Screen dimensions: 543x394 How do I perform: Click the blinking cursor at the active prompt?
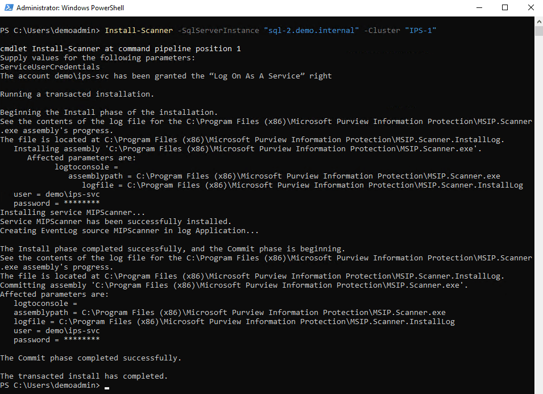click(107, 386)
